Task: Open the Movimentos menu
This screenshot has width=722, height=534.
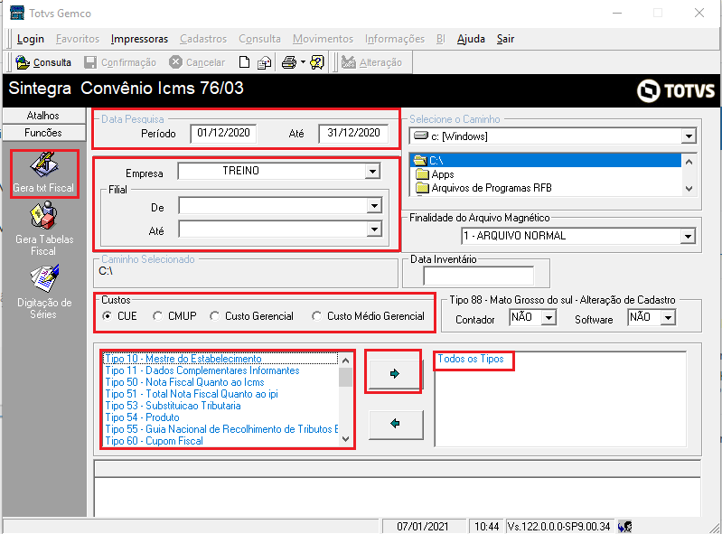Action: [x=323, y=39]
